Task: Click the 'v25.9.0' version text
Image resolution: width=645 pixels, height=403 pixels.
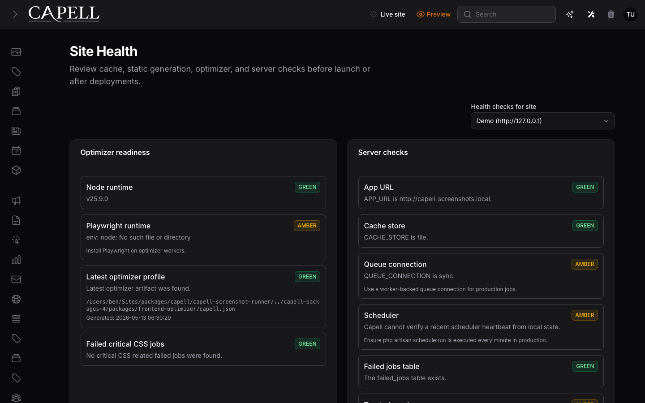Action: [x=97, y=199]
